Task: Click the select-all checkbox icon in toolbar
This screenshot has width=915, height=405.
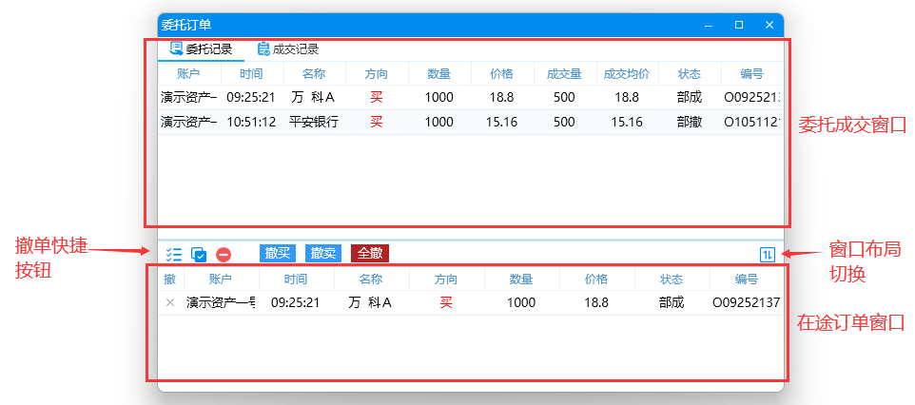Action: click(199, 255)
